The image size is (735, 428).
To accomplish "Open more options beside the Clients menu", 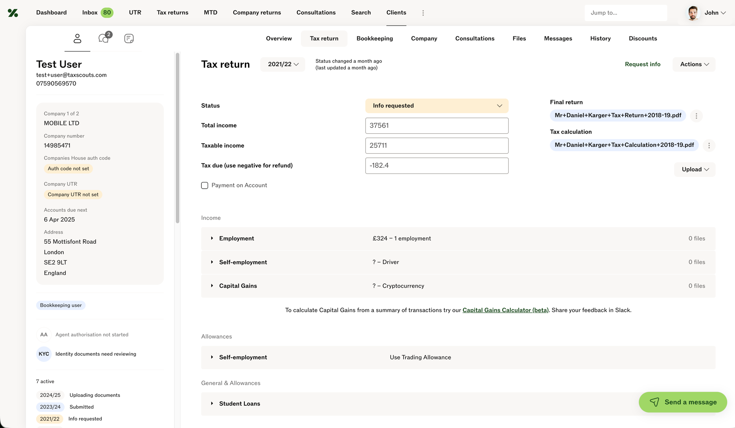I will tap(423, 13).
